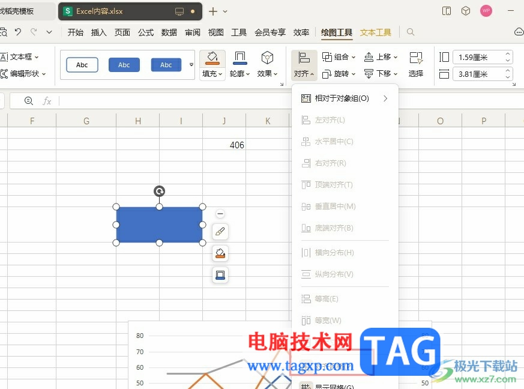The width and height of the screenshot is (524, 389).
Task: Choose 左对齐(L) in align menu
Action: 345,120
